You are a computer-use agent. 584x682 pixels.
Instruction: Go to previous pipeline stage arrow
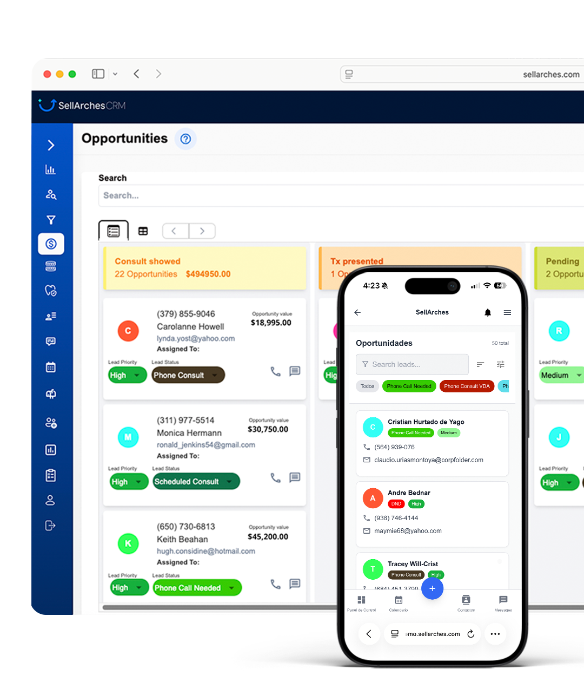coord(175,231)
